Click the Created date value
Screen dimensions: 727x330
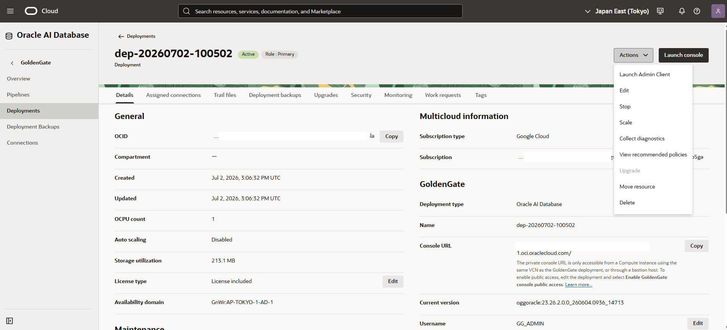pyautogui.click(x=246, y=178)
